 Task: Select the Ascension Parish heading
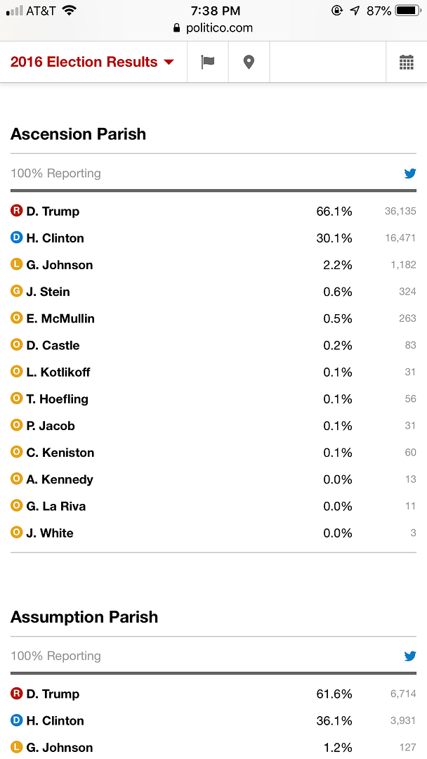79,134
